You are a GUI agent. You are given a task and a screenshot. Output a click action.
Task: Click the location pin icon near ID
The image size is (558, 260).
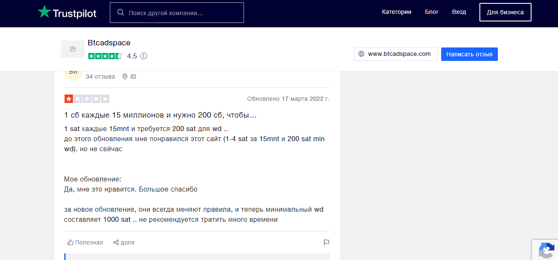124,76
